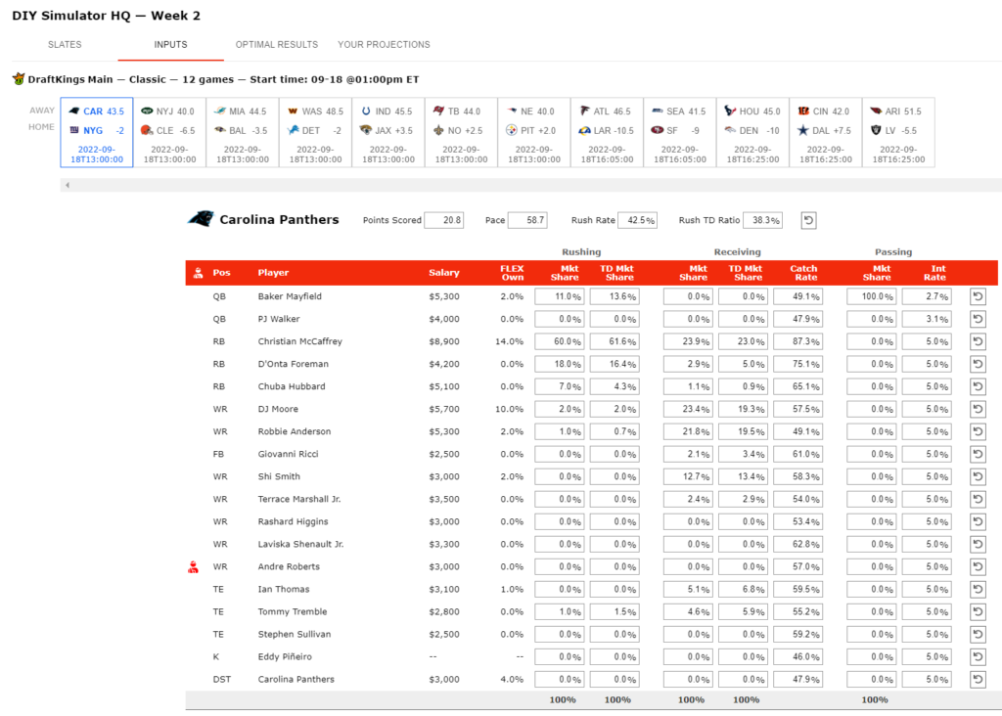Edit Baker Mayfield's passing market share field
This screenshot has height=716, width=1002.
point(871,296)
